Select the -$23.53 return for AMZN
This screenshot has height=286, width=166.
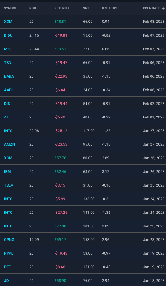61,144
